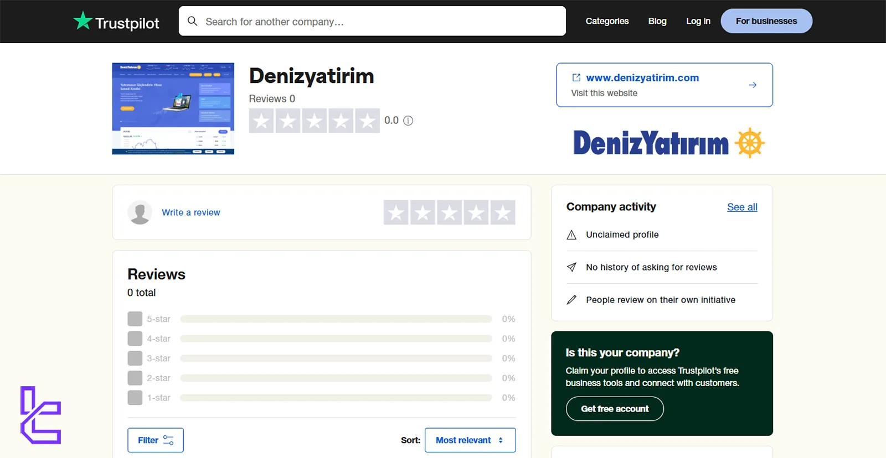Select the third star in the review rating

click(449, 212)
